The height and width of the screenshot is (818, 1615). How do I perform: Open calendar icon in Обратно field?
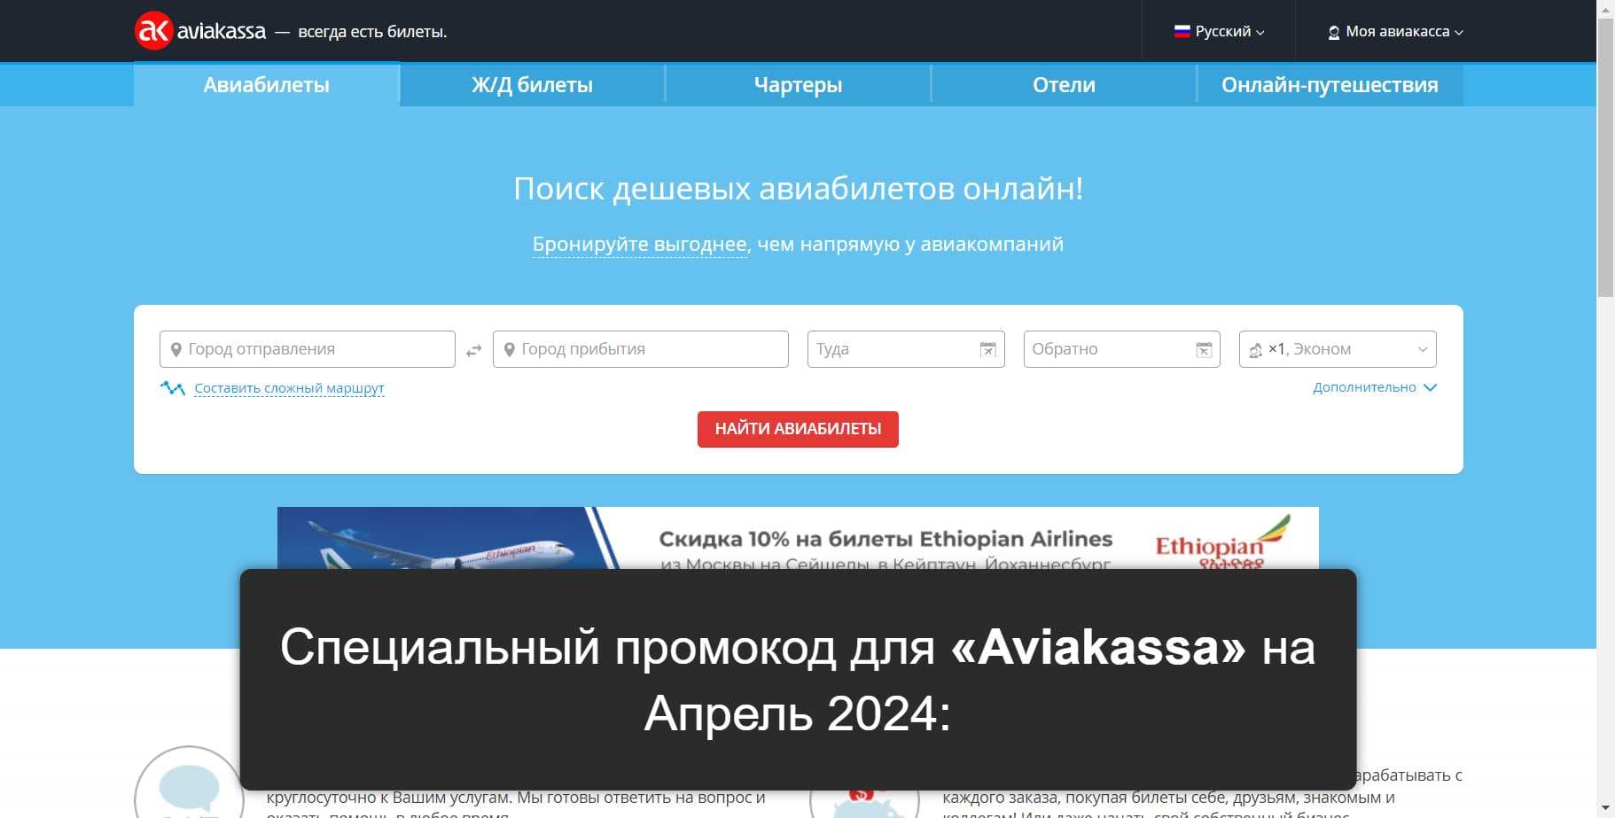pos(1204,350)
